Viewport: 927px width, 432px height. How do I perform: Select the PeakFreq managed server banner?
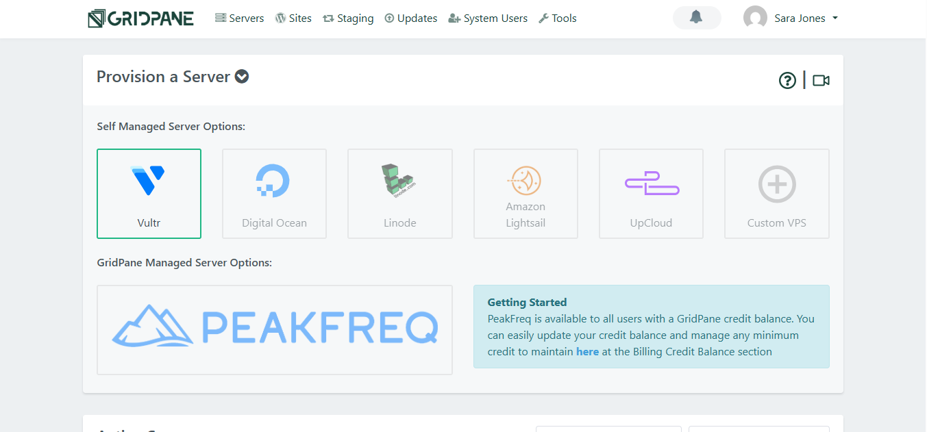[275, 330]
